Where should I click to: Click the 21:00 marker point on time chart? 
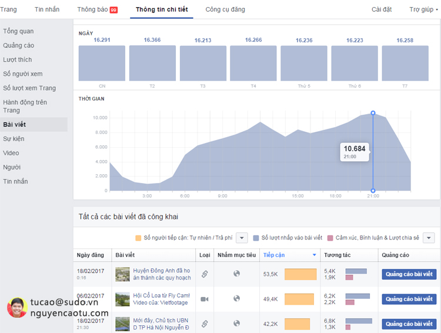[x=373, y=113]
